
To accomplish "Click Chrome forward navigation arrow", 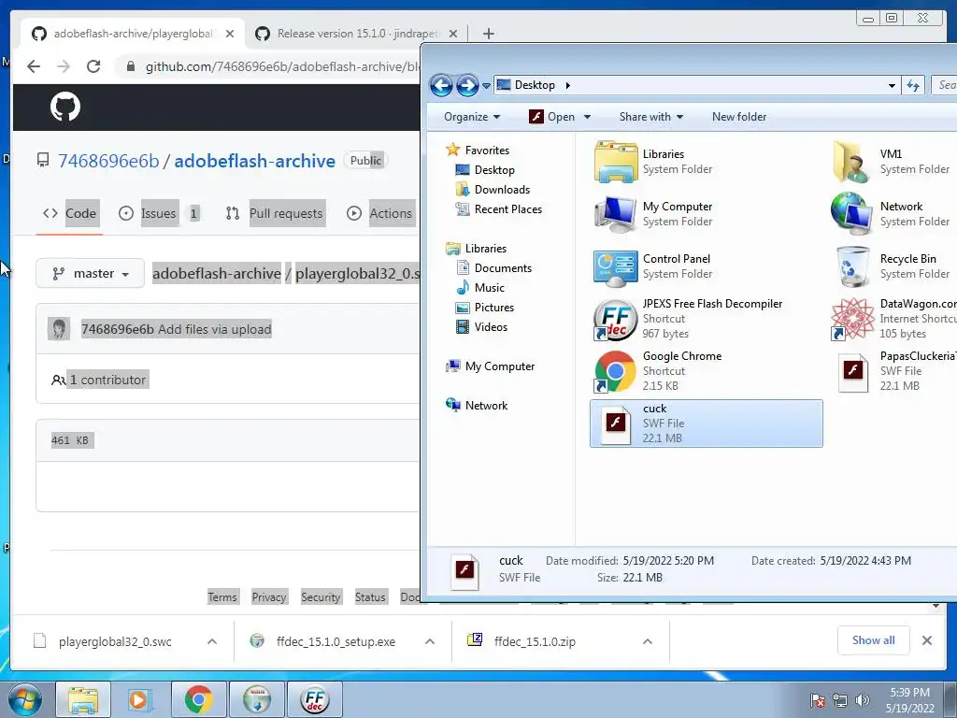I will (x=64, y=66).
